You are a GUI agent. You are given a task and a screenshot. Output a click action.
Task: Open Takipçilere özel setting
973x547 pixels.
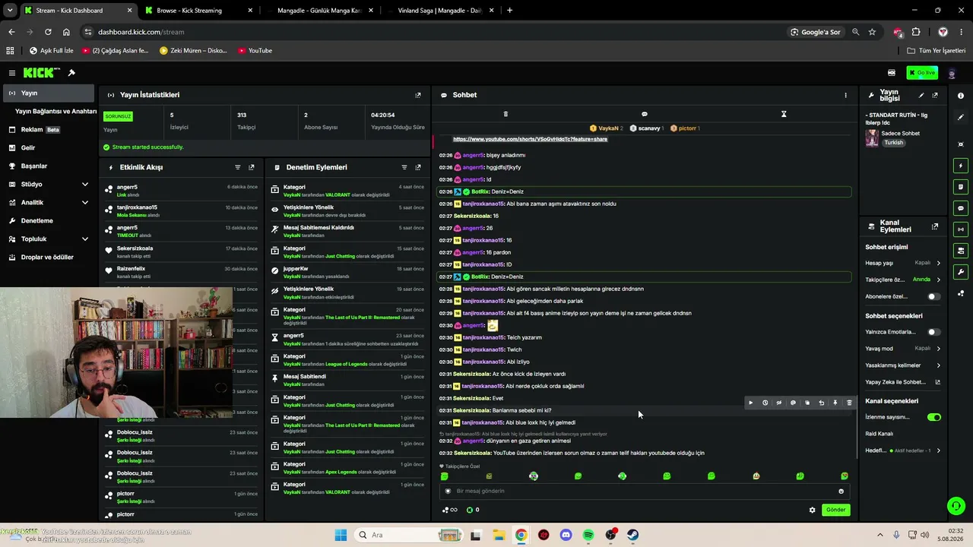tap(903, 280)
